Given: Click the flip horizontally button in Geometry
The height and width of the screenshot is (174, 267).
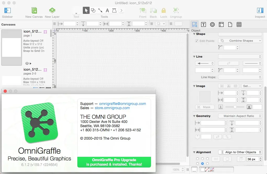Looking at the screenshot, I should click(217, 137).
